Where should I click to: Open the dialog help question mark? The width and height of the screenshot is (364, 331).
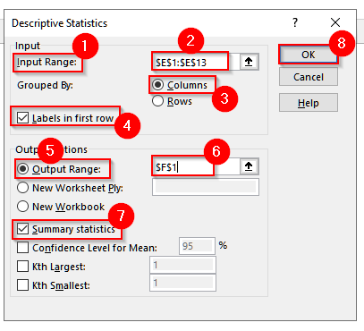(295, 22)
